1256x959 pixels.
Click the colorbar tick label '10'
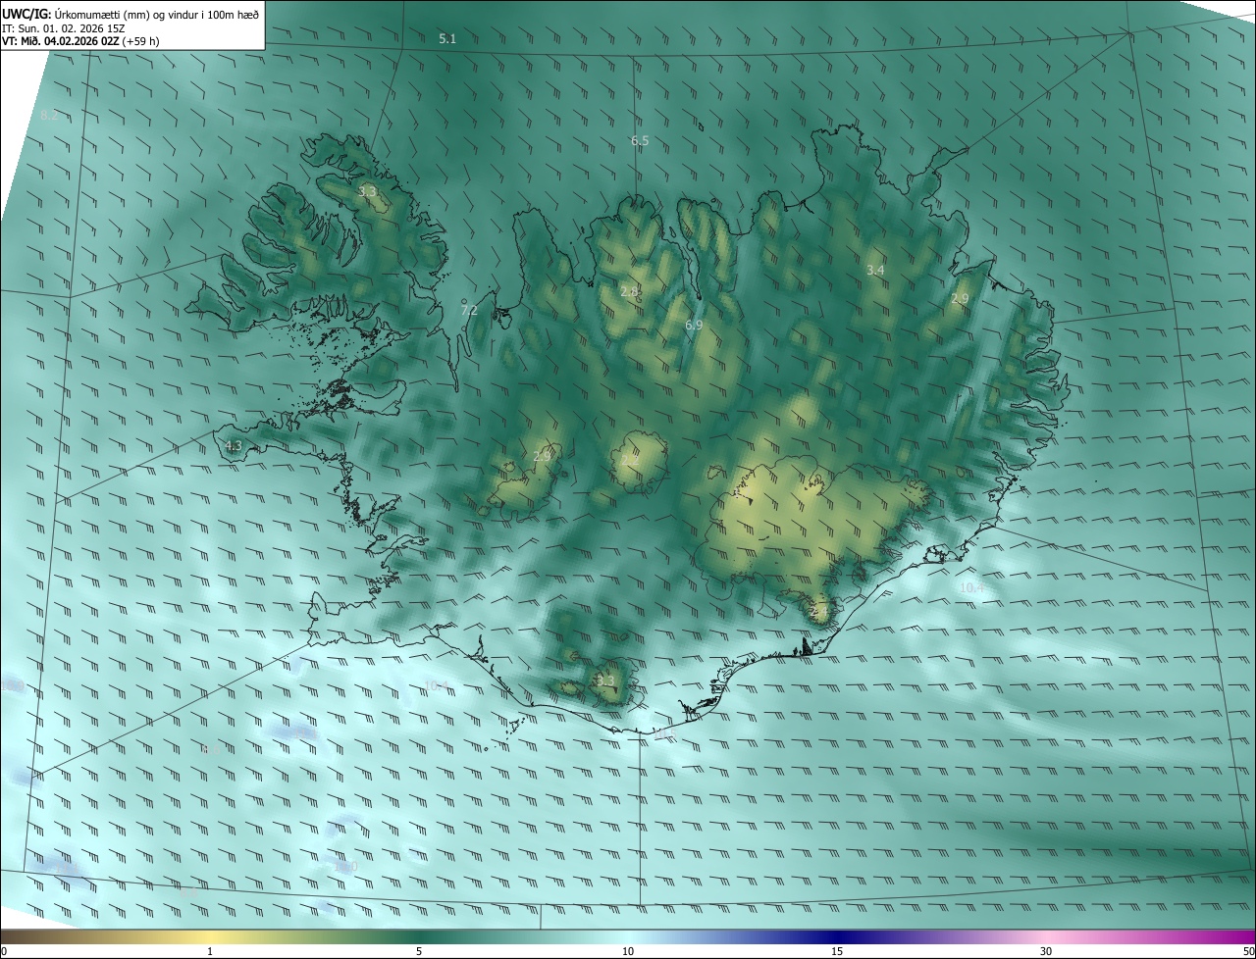pyautogui.click(x=628, y=951)
